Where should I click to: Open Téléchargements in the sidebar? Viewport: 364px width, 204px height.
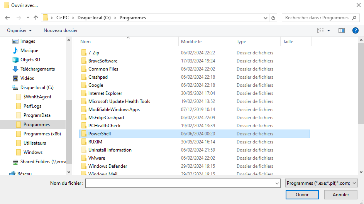37,69
